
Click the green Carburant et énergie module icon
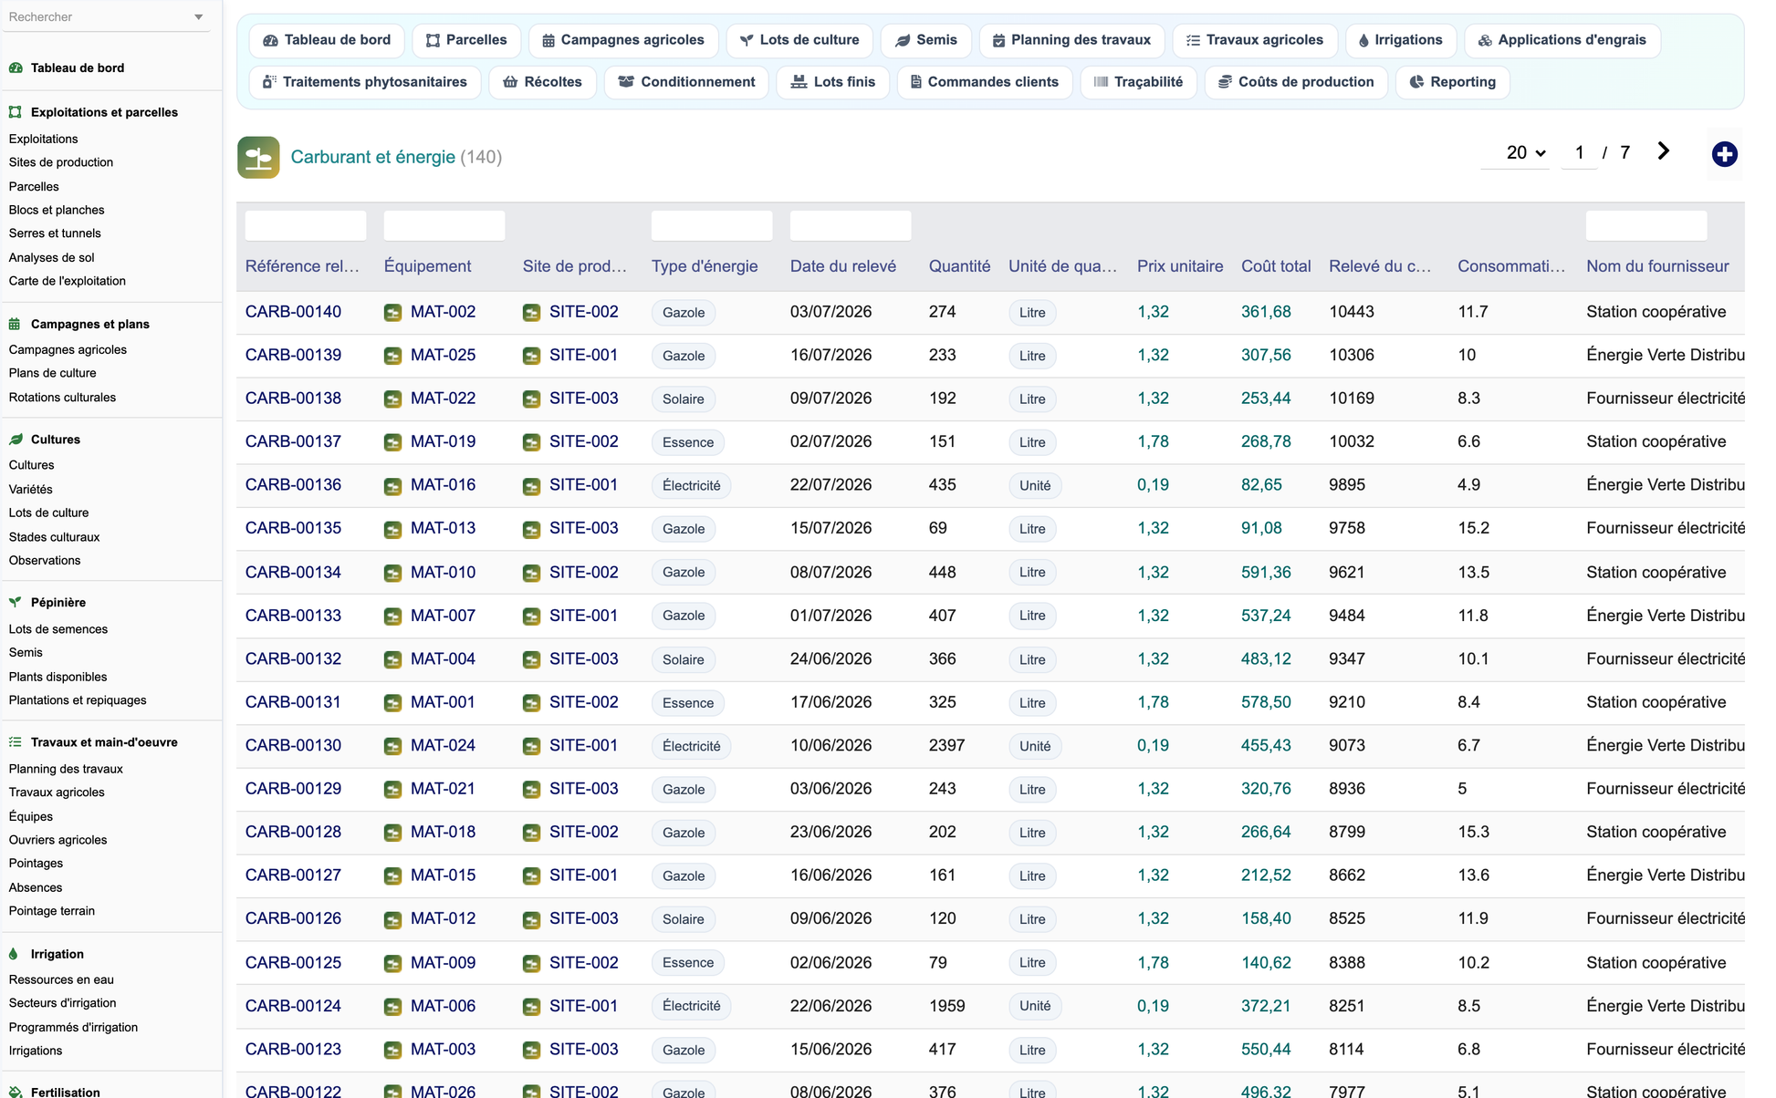point(258,157)
